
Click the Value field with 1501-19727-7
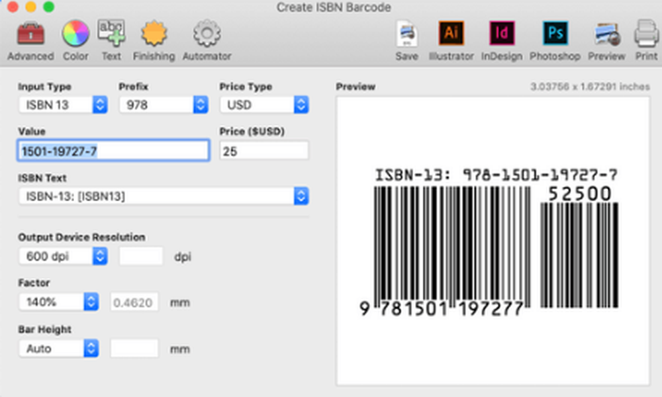[x=114, y=151]
